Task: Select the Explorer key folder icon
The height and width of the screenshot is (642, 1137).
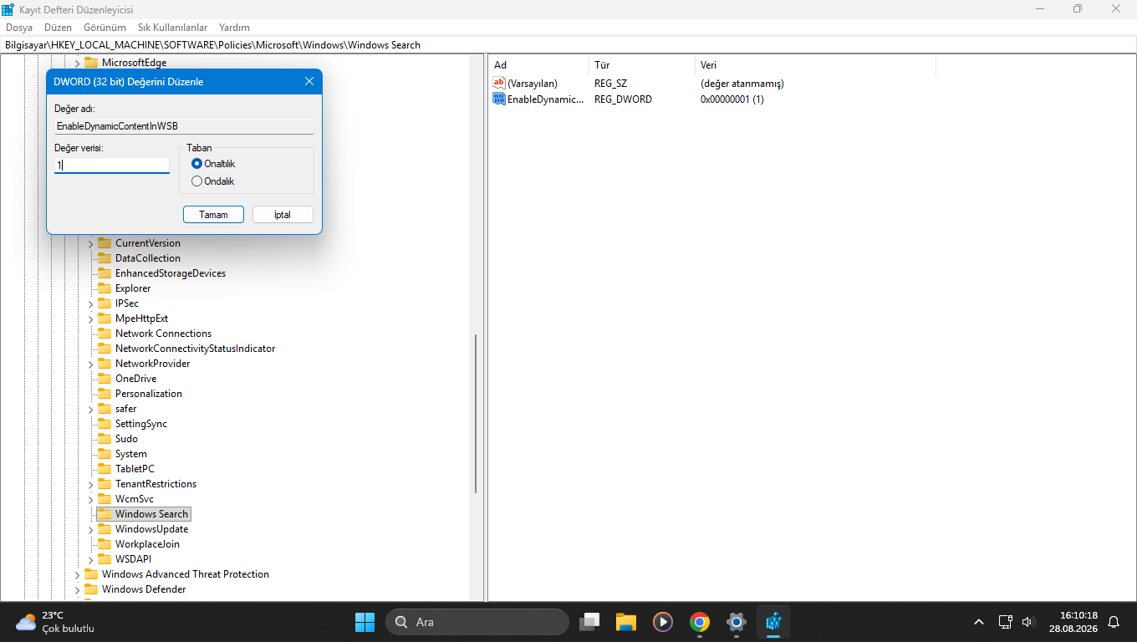Action: [x=105, y=288]
